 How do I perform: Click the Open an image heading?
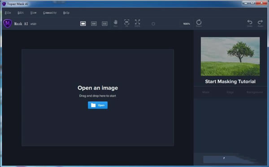click(x=98, y=88)
